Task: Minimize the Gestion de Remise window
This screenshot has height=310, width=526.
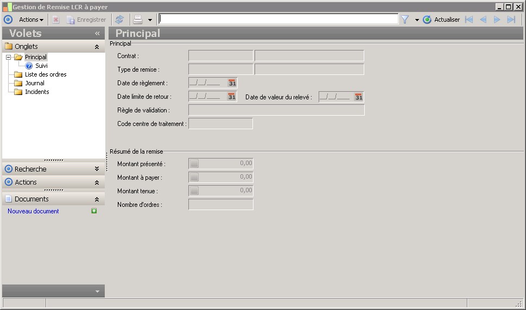Action: click(500, 7)
